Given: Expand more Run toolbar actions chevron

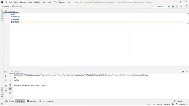Looking at the screenshot, I should point(10,97).
